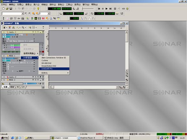Image resolution: width=187 pixels, height=140 pixels.
Task: Toggle the audio engine speaker icon
Action: pos(123,9)
